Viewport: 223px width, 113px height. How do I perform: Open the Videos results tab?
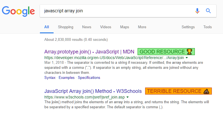click(105, 27)
